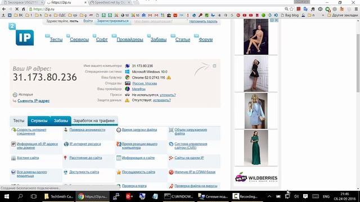The height and width of the screenshot is (202, 360).
Task: Click the МегаФон provider link
Action: tap(139, 89)
